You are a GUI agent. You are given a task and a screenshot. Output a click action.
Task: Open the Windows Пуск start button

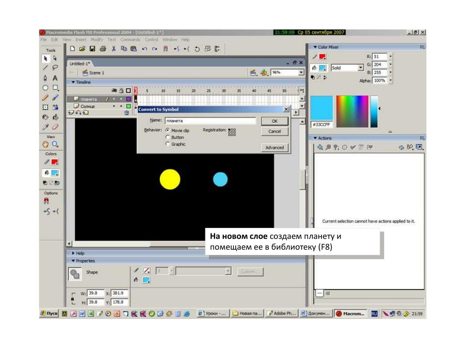tap(49, 314)
